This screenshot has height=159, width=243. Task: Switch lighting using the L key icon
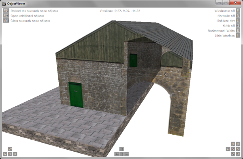pyautogui.click(x=238, y=21)
